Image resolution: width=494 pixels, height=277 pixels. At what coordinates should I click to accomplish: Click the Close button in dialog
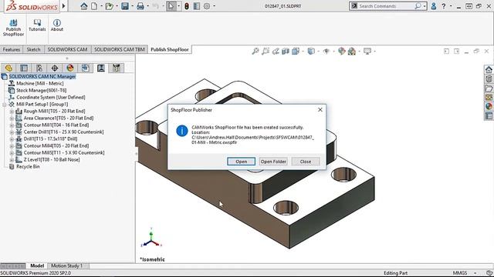306,162
